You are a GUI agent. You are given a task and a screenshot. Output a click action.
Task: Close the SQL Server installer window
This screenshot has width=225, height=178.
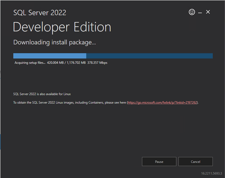[x=208, y=12]
